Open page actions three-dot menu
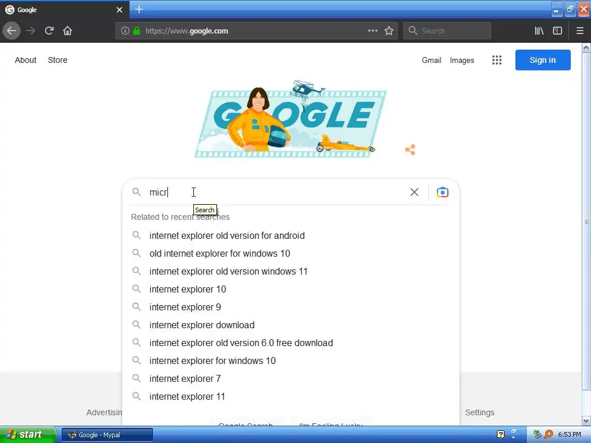591x443 pixels. coord(372,31)
